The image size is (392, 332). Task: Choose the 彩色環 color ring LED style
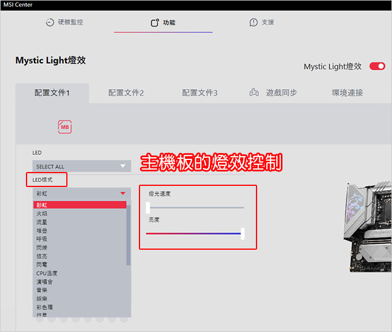(x=80, y=307)
